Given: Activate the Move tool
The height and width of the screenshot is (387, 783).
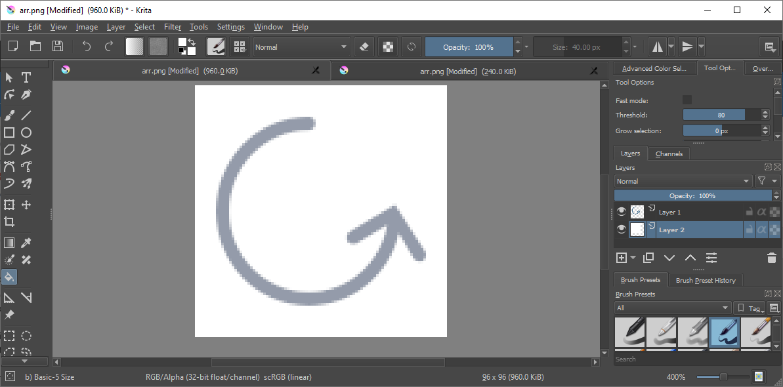Looking at the screenshot, I should 26,205.
